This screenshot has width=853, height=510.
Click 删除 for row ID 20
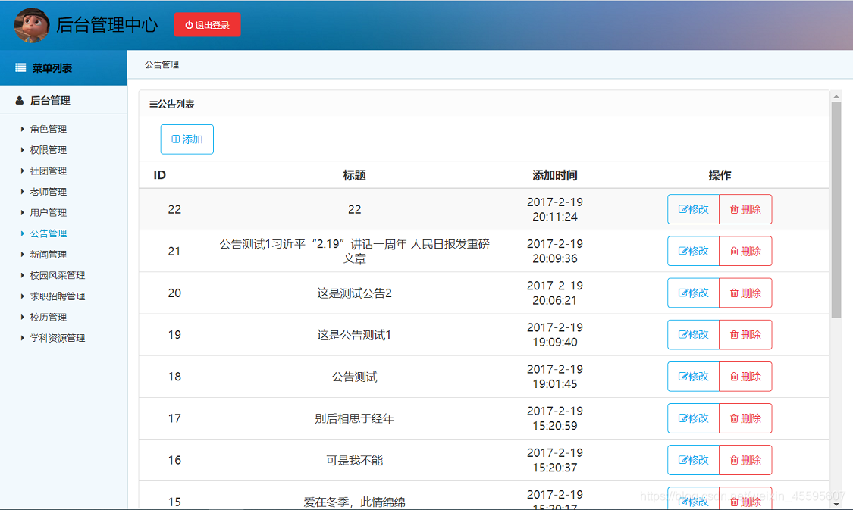(745, 293)
